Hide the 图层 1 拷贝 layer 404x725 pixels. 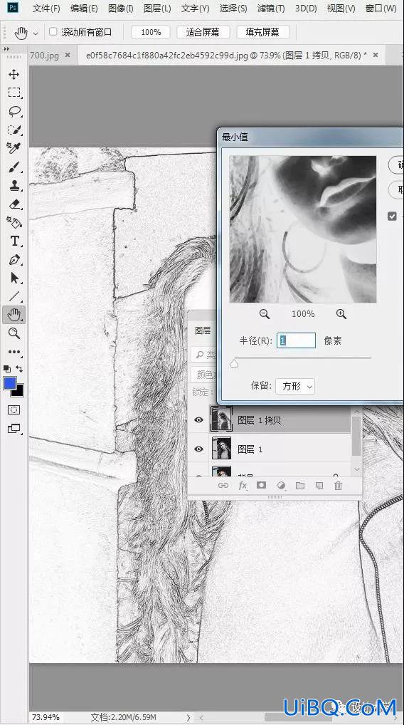[198, 420]
